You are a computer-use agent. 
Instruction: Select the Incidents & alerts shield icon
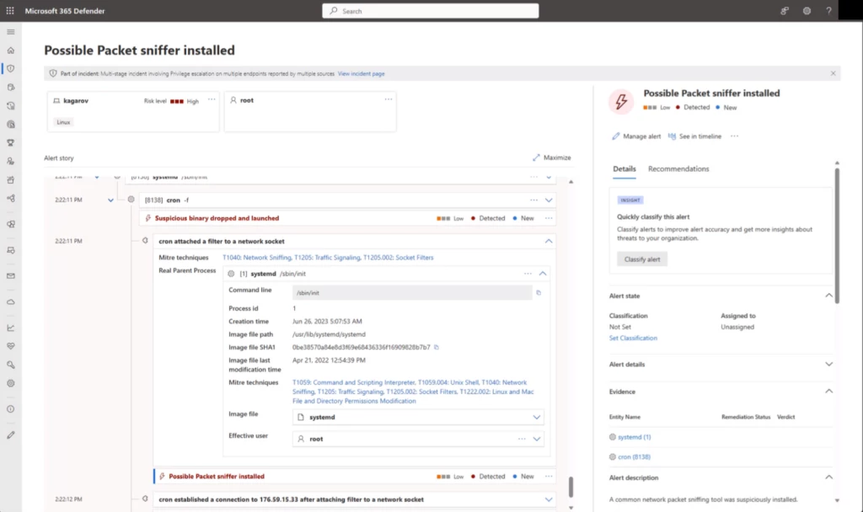(11, 69)
